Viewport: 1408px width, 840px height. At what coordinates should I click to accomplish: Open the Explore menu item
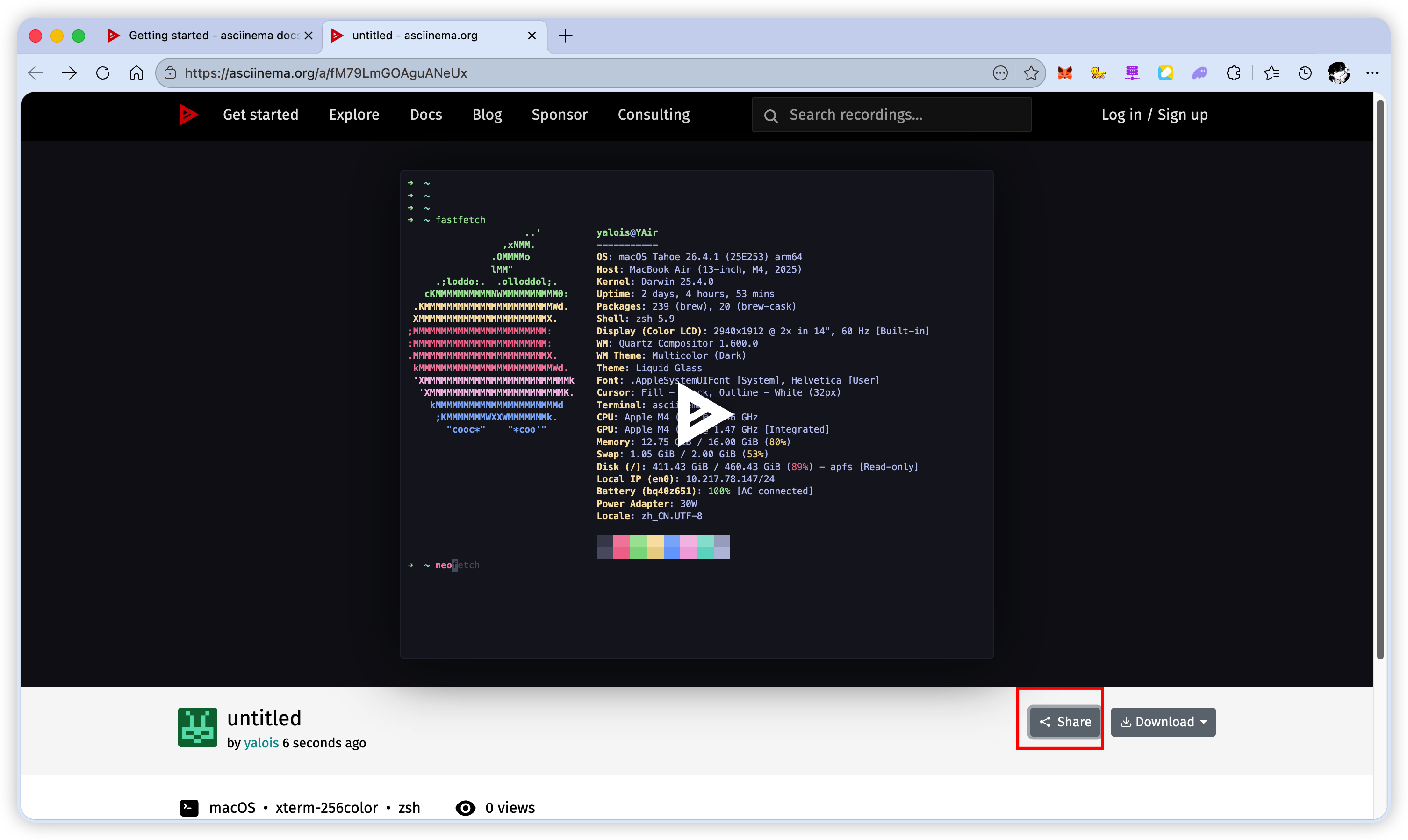[354, 114]
